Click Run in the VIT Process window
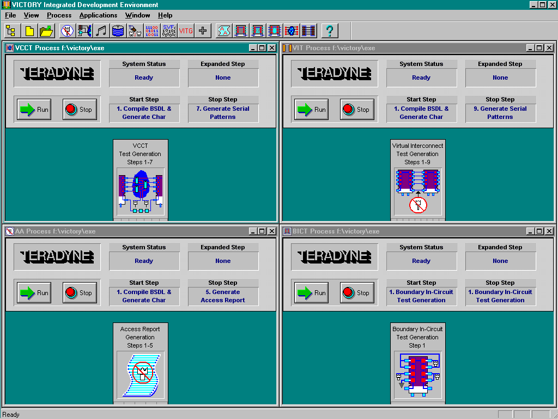The image size is (558, 419). click(x=311, y=109)
